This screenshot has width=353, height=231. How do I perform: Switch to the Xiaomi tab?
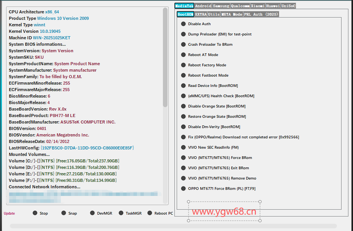[258, 6]
